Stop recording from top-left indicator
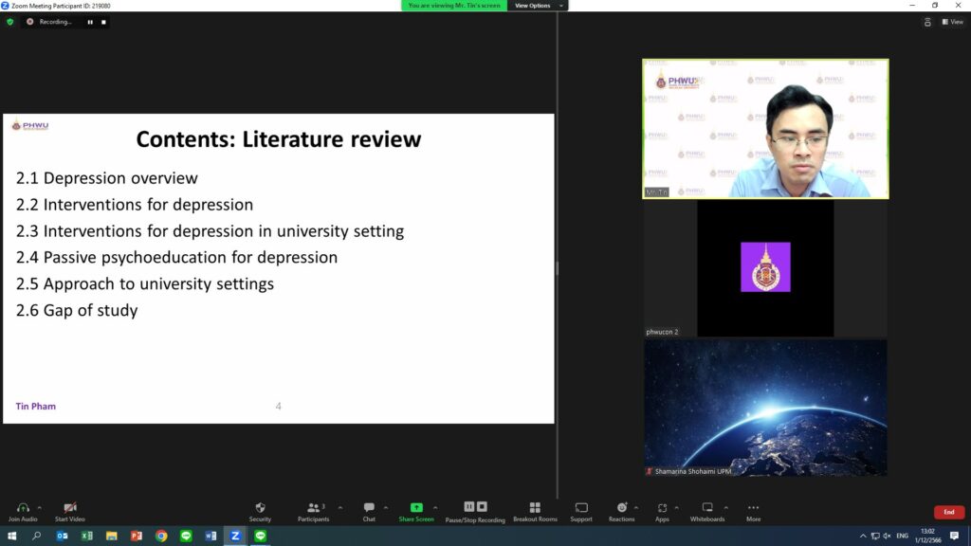971x546 pixels. 103,22
